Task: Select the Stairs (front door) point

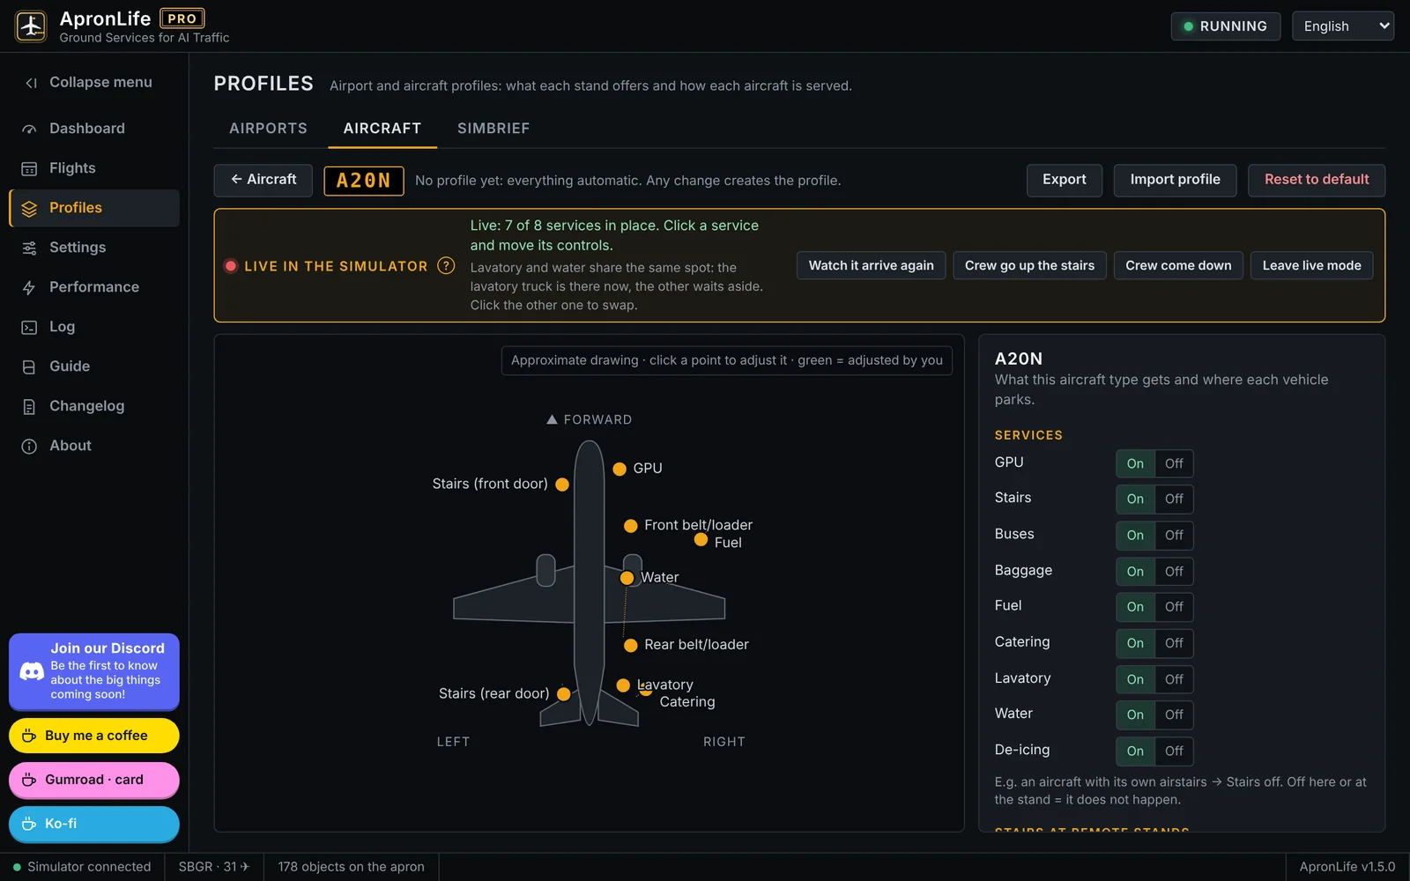Action: 562,485
